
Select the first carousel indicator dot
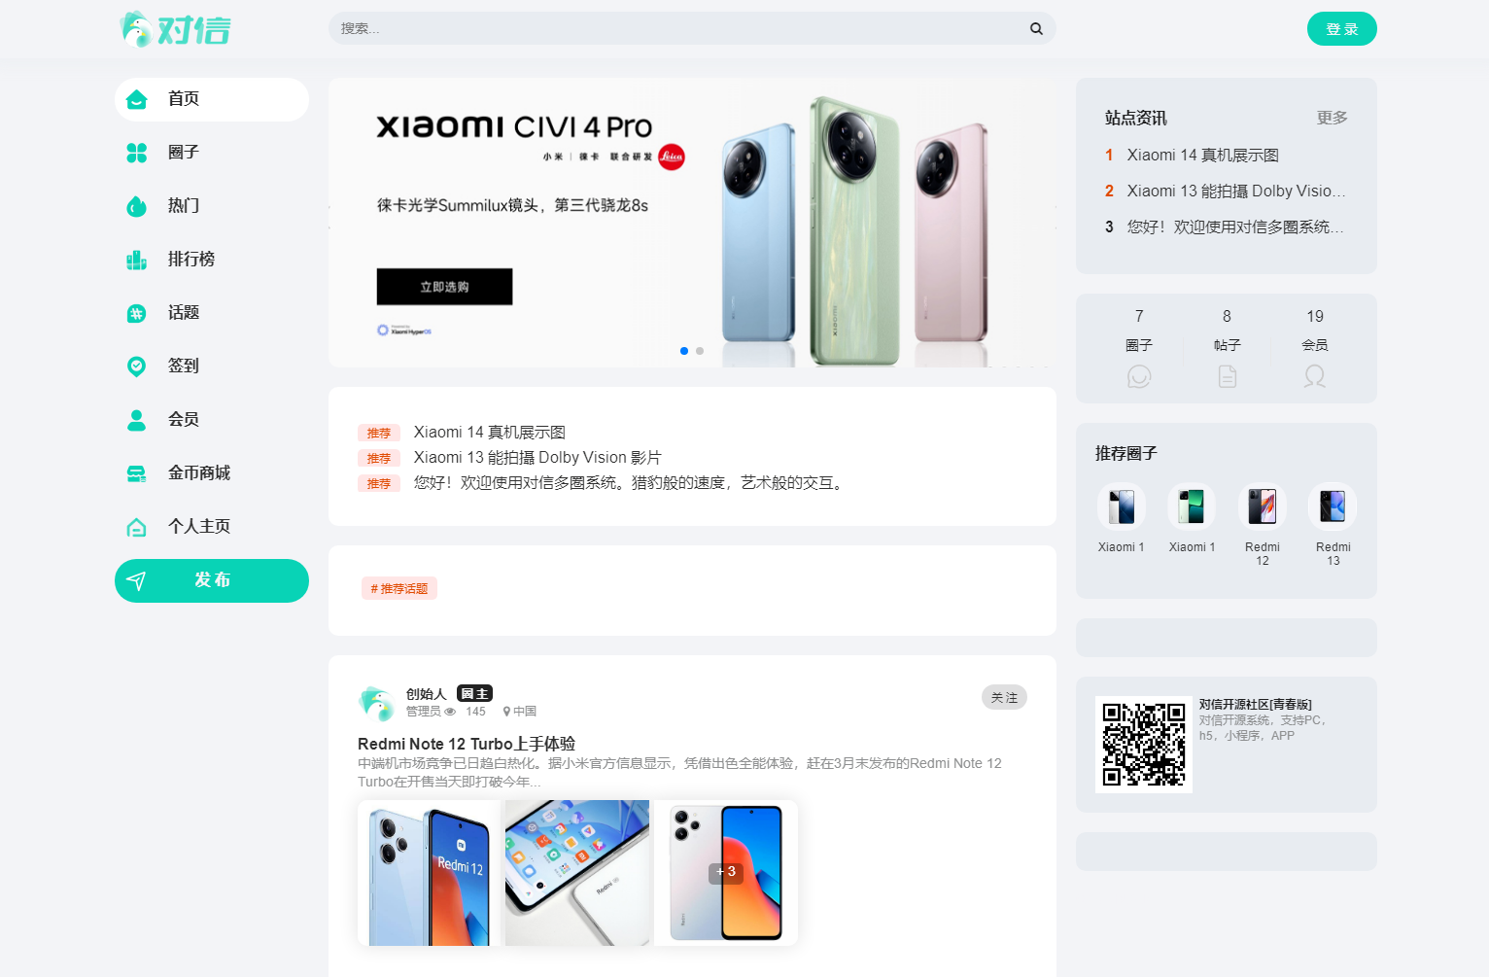684,351
